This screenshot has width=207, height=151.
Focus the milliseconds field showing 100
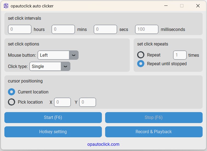tap(147, 29)
